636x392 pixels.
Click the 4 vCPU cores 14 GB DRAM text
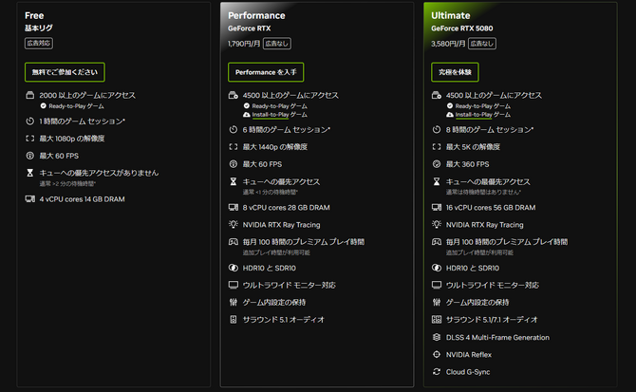(x=82, y=199)
